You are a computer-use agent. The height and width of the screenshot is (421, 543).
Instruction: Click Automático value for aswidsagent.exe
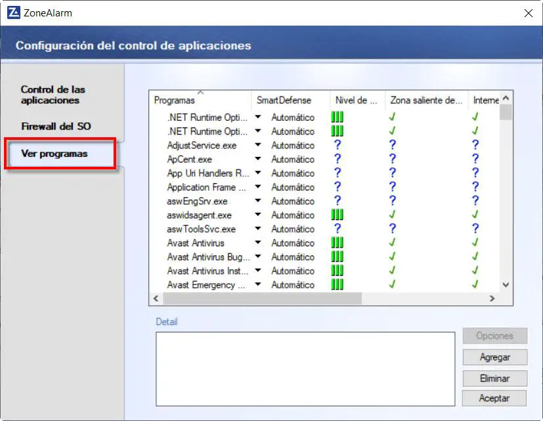293,215
